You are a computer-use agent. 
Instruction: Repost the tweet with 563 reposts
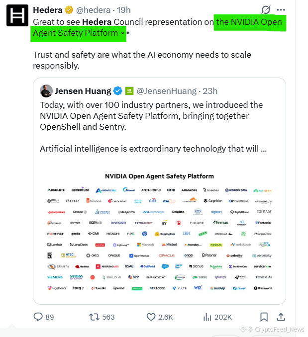tap(94, 317)
